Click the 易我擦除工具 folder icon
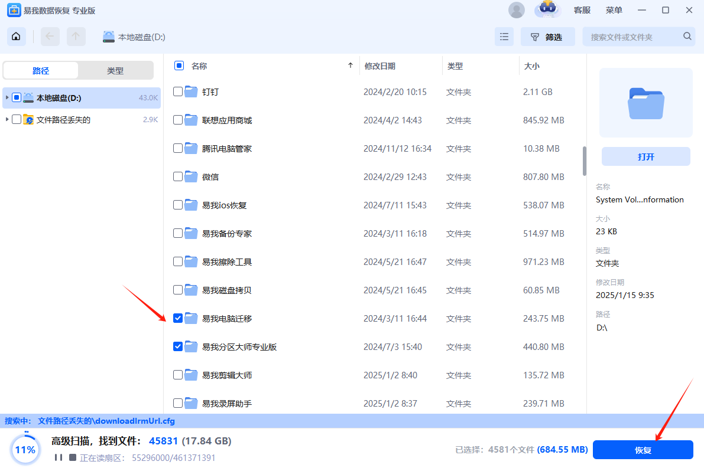Image resolution: width=704 pixels, height=468 pixels. point(192,261)
